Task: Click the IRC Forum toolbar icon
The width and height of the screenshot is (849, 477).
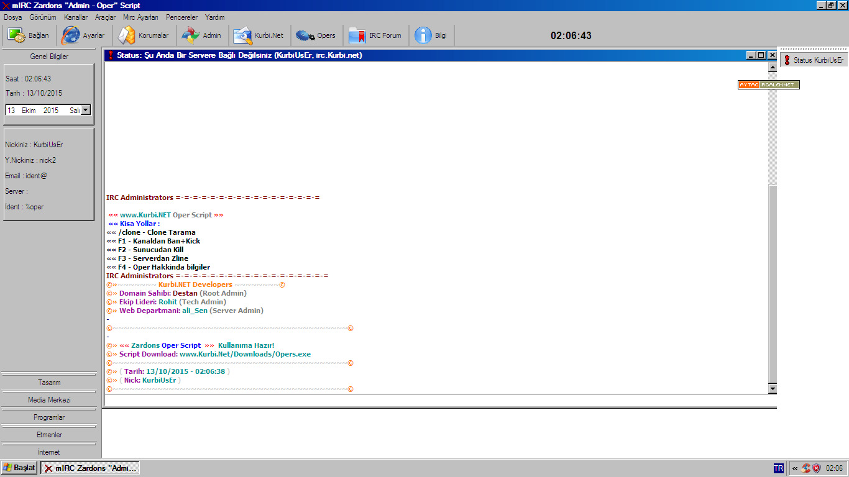Action: tap(375, 35)
